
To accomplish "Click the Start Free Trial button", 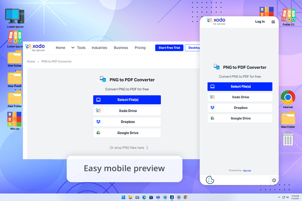I will [169, 48].
